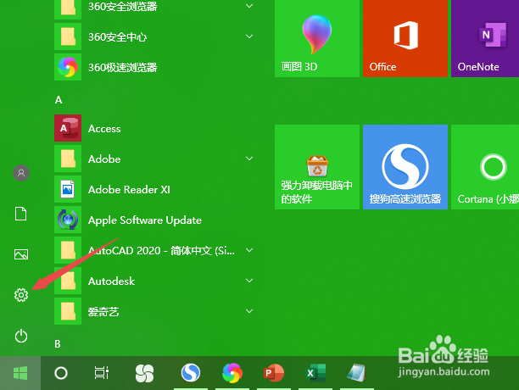Click the letter B section header

tap(58, 344)
